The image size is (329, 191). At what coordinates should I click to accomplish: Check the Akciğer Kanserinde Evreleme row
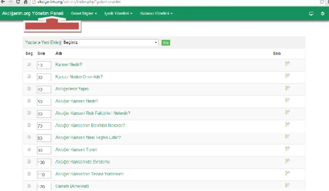[x=29, y=161]
